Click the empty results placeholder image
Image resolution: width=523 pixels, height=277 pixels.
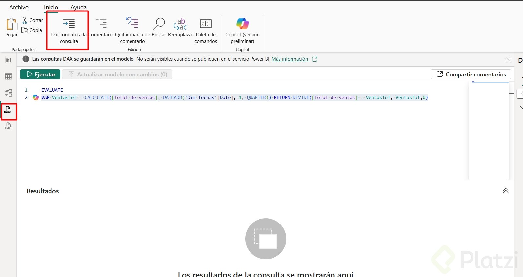point(266,239)
